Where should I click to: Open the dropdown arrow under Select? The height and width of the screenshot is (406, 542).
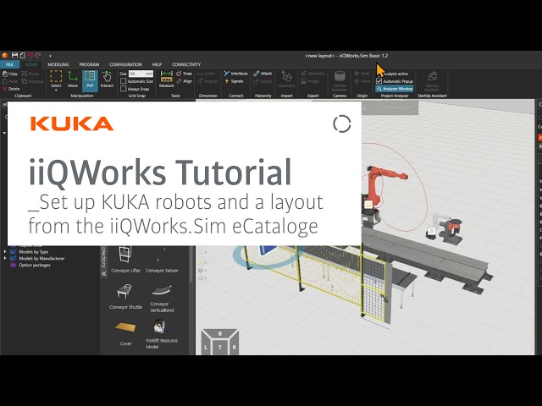point(56,91)
